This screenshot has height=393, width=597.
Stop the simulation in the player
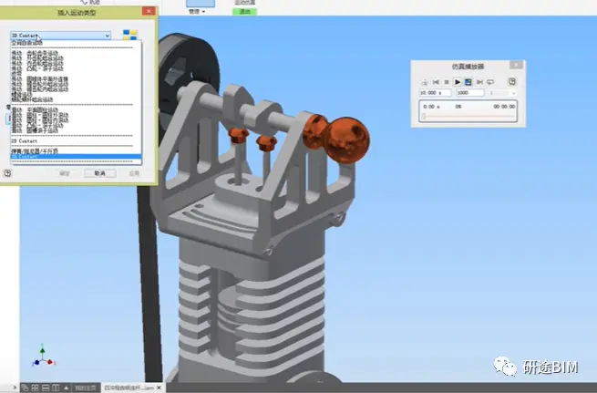coord(447,82)
